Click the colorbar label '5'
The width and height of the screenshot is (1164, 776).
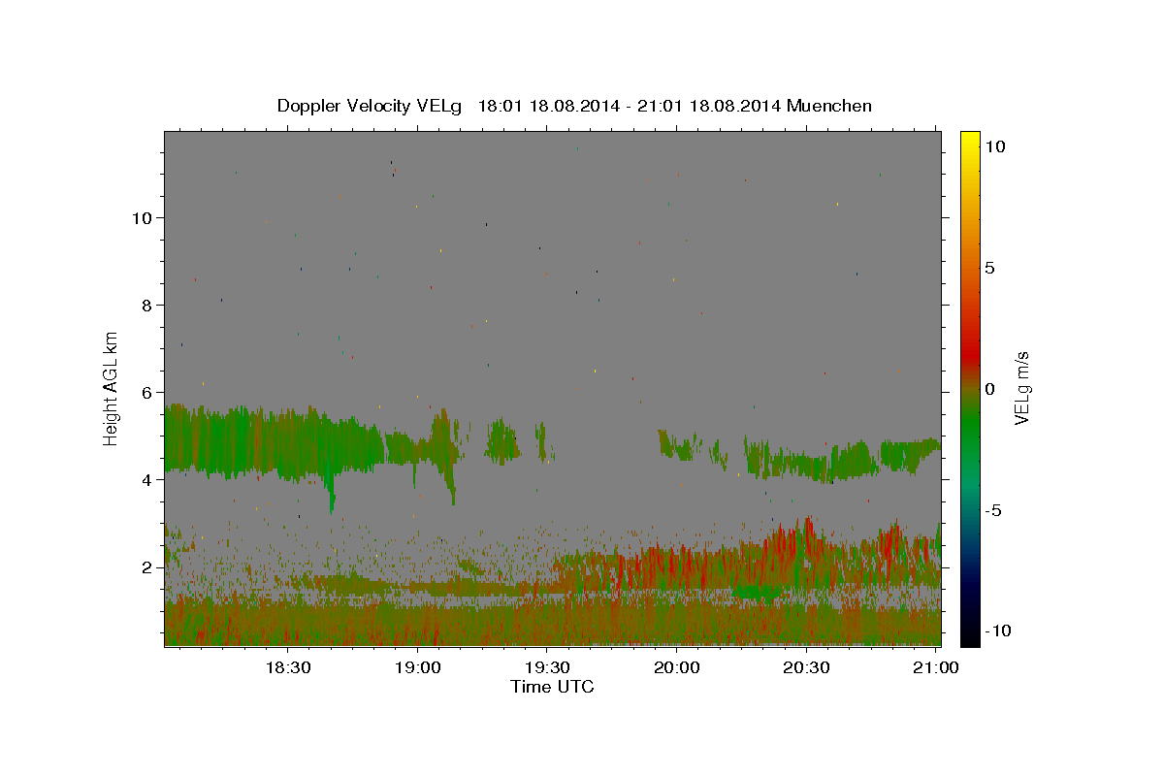(x=989, y=268)
